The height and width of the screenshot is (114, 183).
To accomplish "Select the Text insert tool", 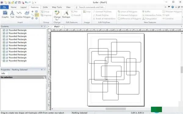I will tap(12, 14).
